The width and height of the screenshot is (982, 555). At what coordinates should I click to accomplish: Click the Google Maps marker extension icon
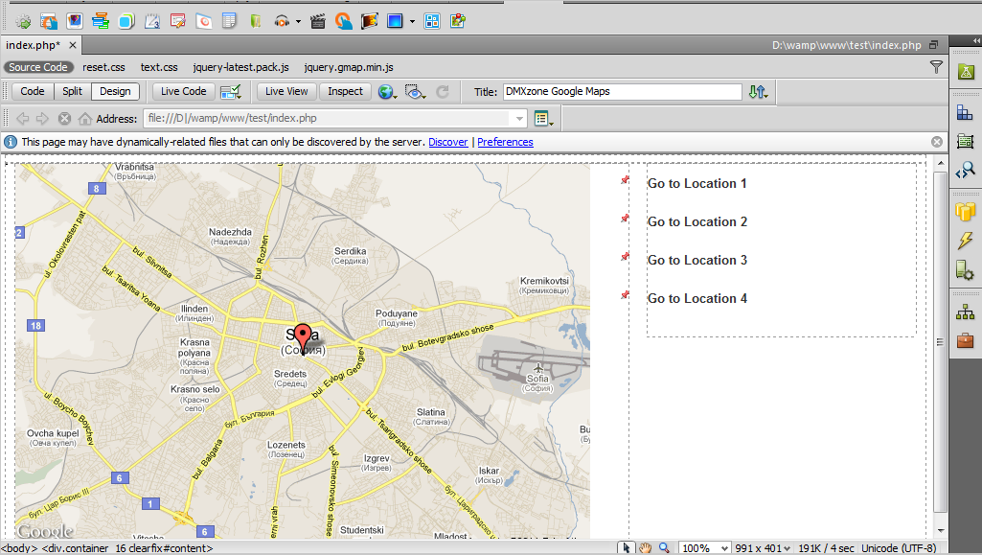458,21
